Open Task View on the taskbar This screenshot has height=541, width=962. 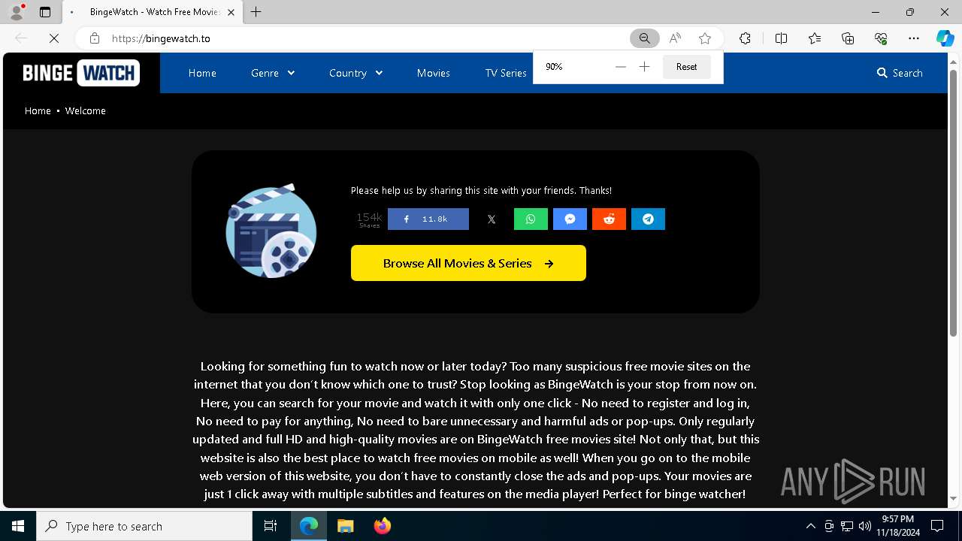271,526
